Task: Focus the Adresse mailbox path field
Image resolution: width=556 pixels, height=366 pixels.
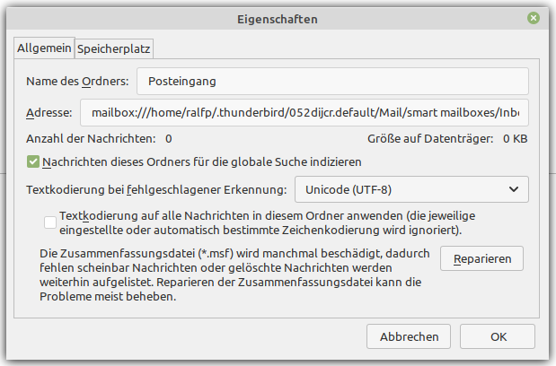Action: tap(304, 113)
